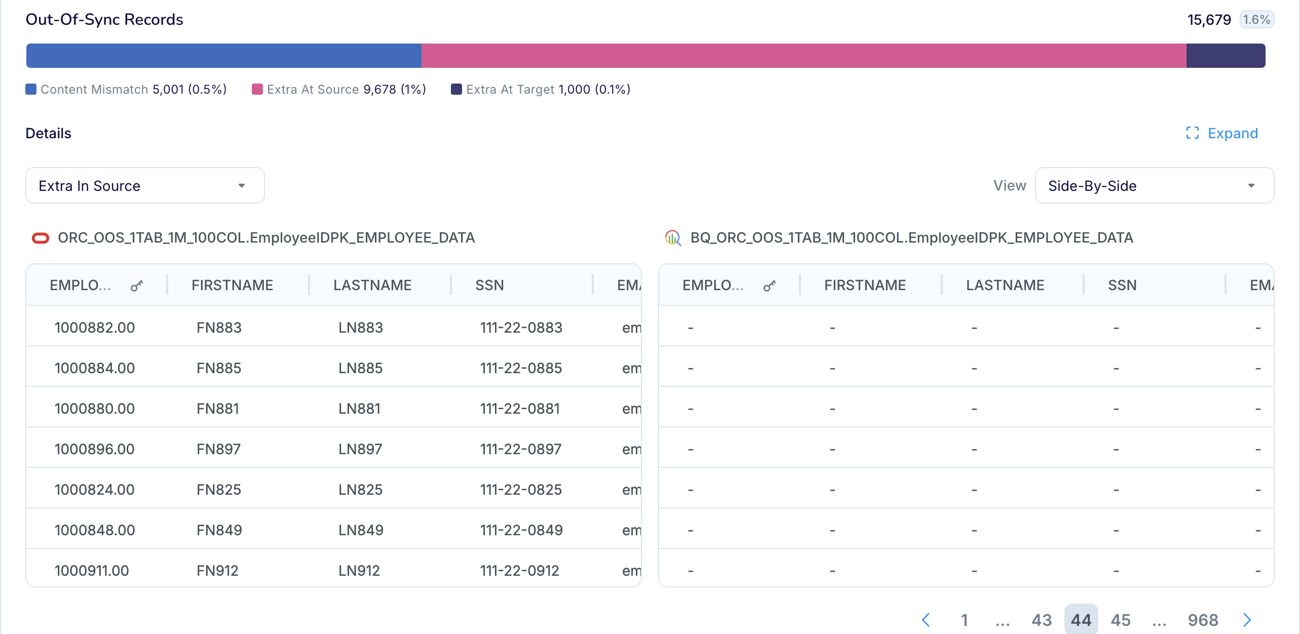Go to the next page with the right arrow

(1247, 619)
